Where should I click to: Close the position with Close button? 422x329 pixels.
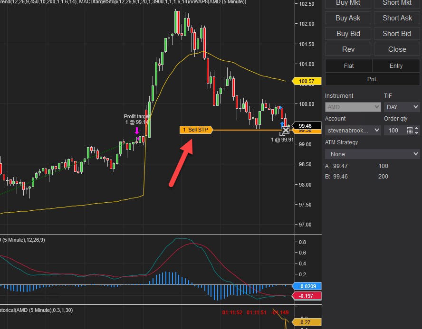pos(397,49)
